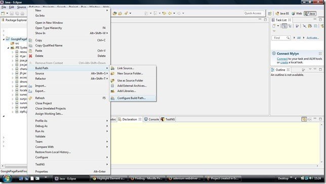
Task: Click the Copy icon in context menu
Action: 30,40
